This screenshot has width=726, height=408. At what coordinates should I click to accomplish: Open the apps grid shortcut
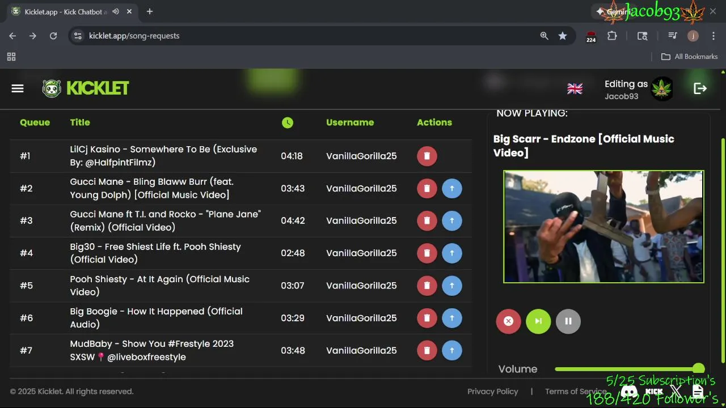pyautogui.click(x=11, y=57)
